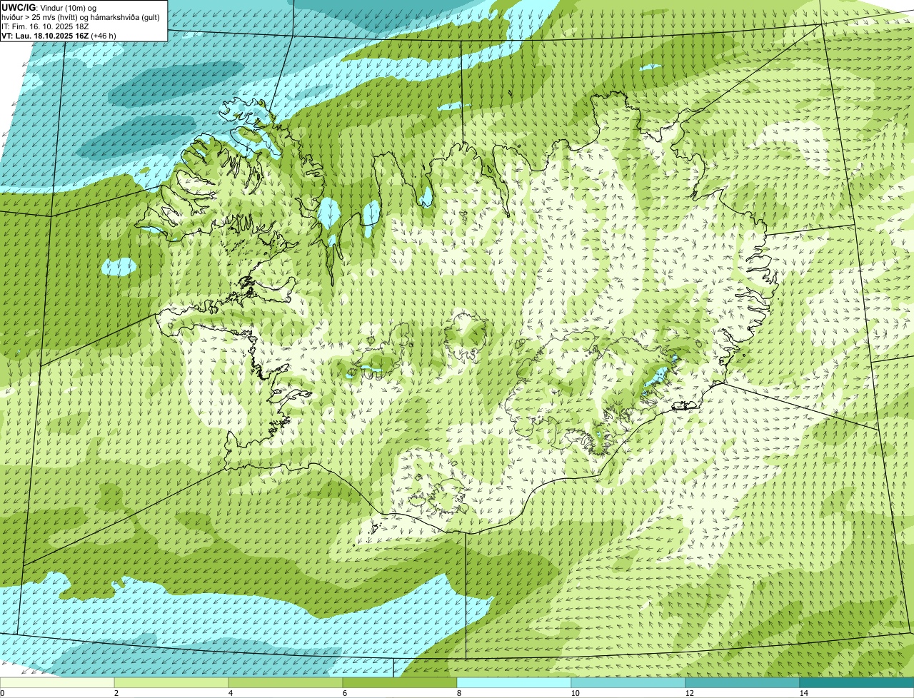Click the 'VT: Lau. 18.10.2025 16Z' valid time
Viewport: 914px width, 698px height.
tap(45, 35)
